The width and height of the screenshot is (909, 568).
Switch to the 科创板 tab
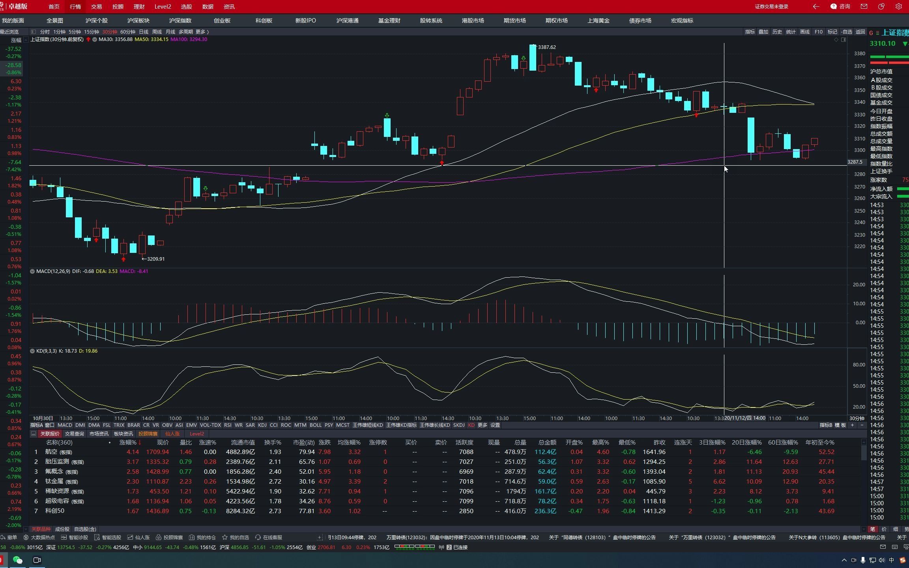(264, 21)
